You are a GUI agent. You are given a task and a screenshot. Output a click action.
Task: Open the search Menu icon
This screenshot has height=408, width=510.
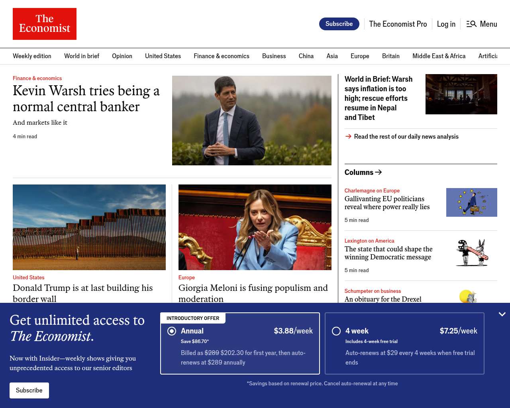(471, 24)
